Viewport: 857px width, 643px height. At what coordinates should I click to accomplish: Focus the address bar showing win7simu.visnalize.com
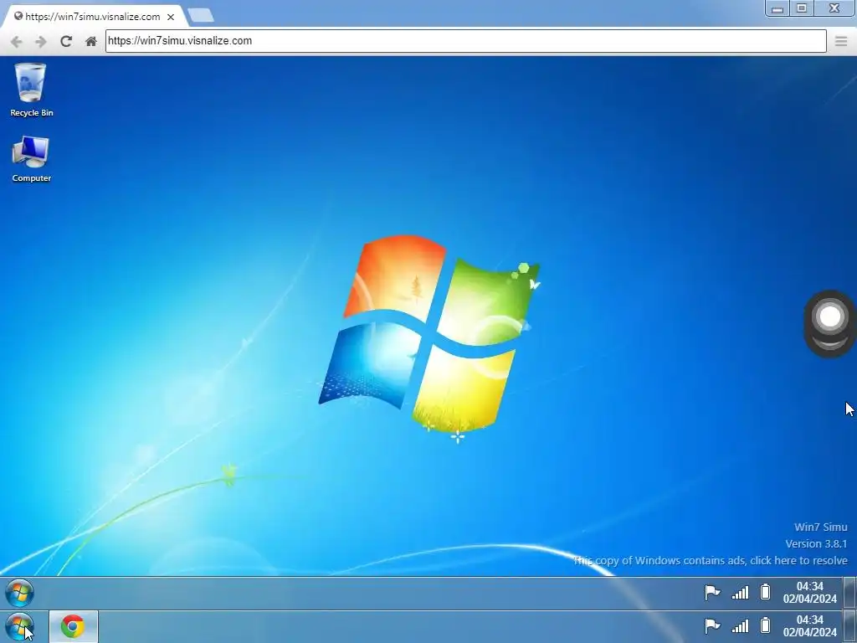(x=465, y=41)
